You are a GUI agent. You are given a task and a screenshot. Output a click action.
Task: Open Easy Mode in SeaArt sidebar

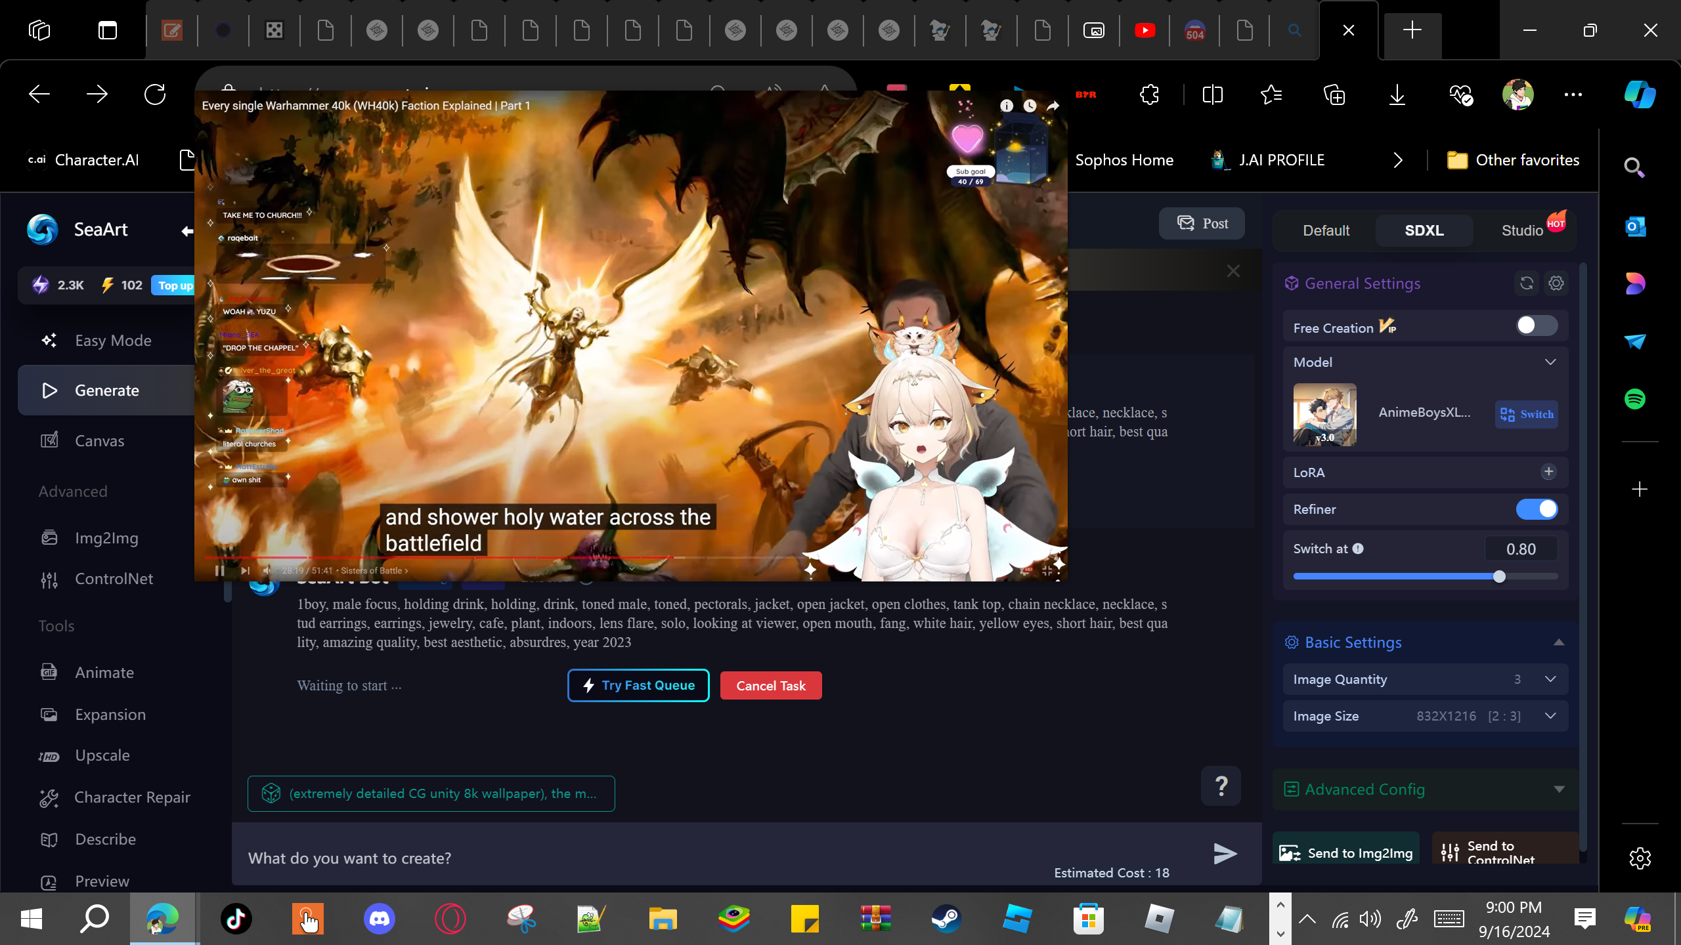pos(113,341)
